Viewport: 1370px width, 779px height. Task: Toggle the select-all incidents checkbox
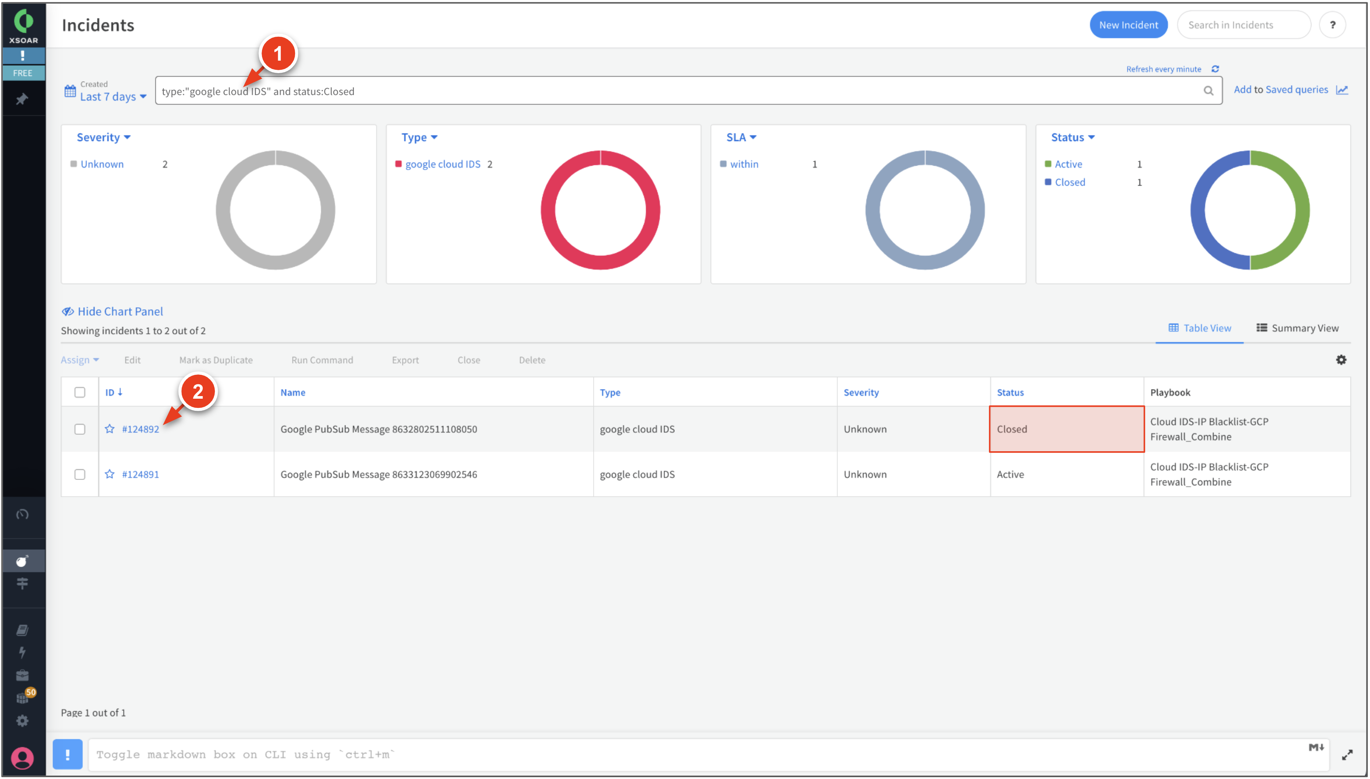click(x=80, y=392)
